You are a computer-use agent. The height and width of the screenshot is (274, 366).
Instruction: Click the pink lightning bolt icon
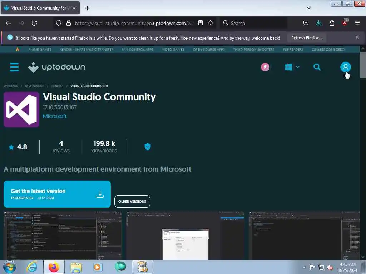click(x=265, y=67)
